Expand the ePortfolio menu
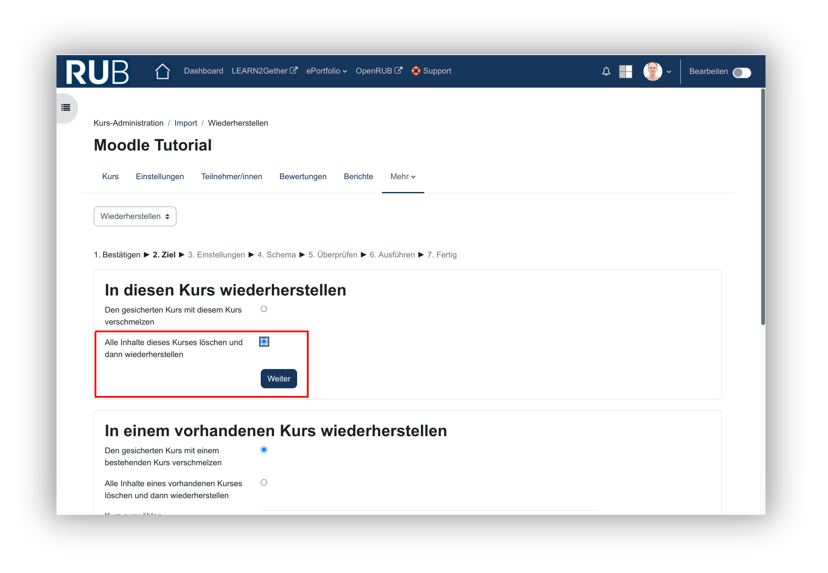Viewport: 828px width, 573px height. click(x=326, y=71)
